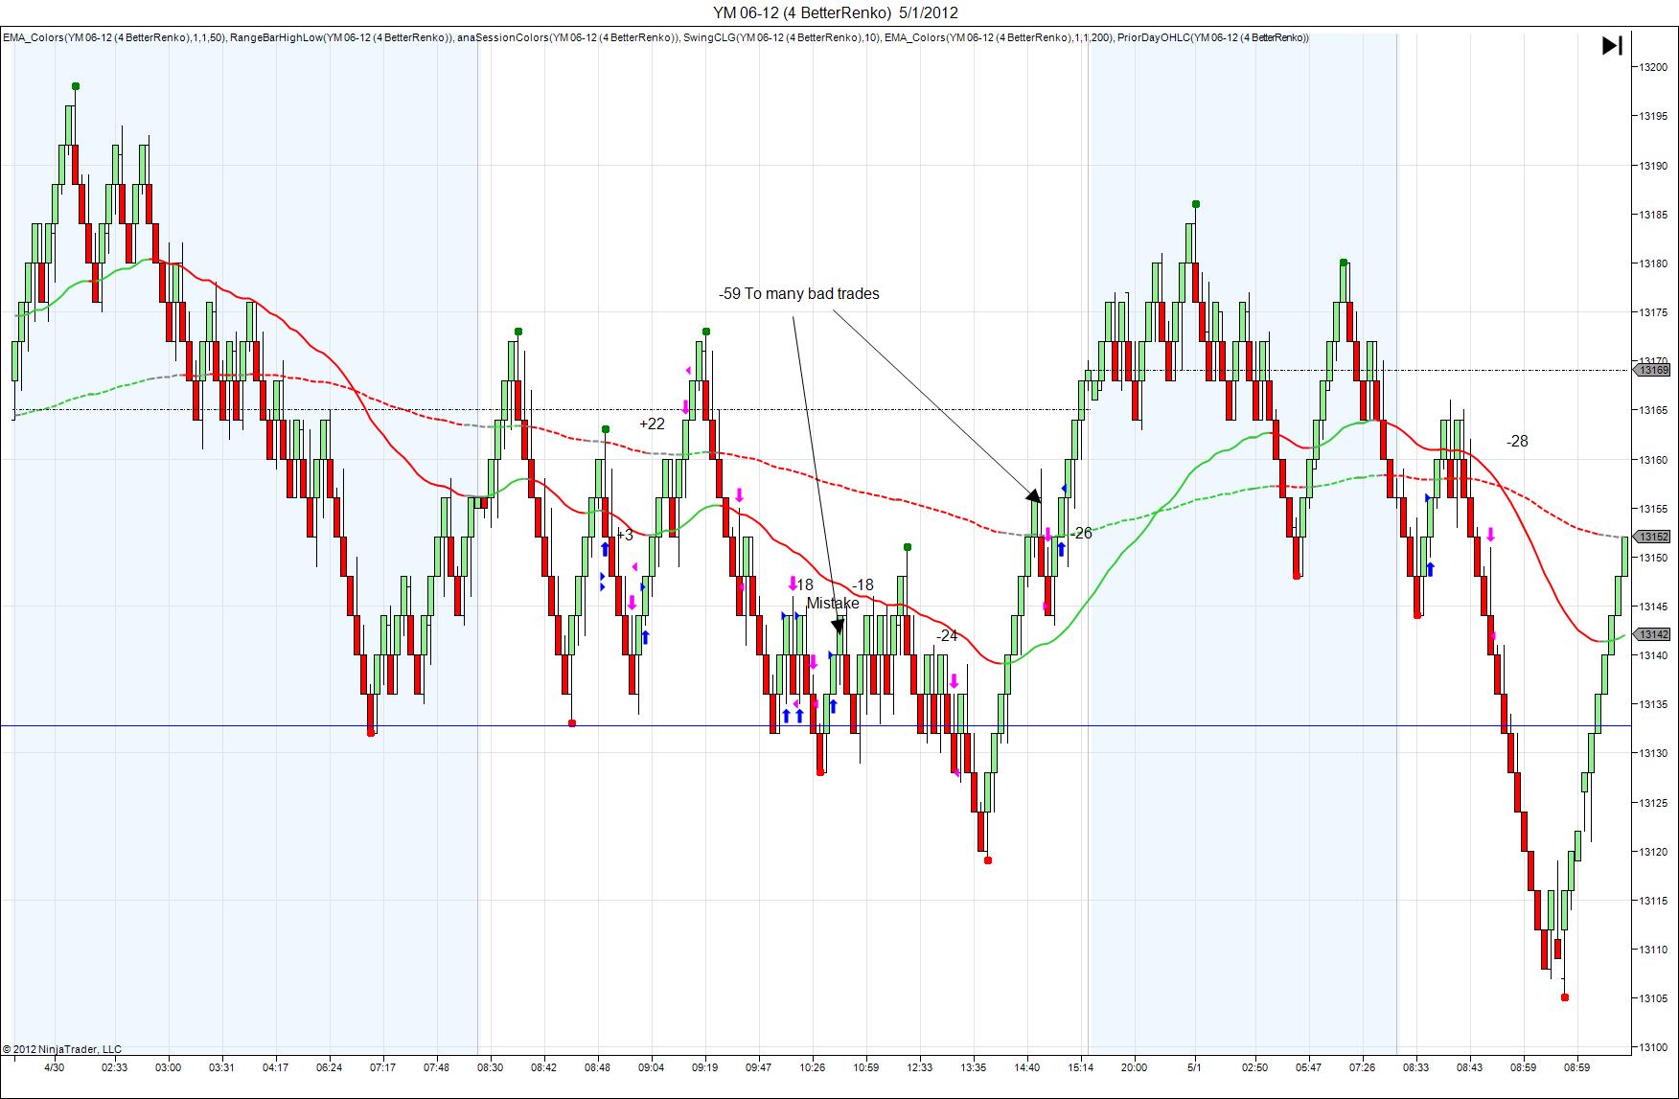This screenshot has width=1679, height=1099.
Task: Select the '+3' trade result label
Action: coord(625,535)
